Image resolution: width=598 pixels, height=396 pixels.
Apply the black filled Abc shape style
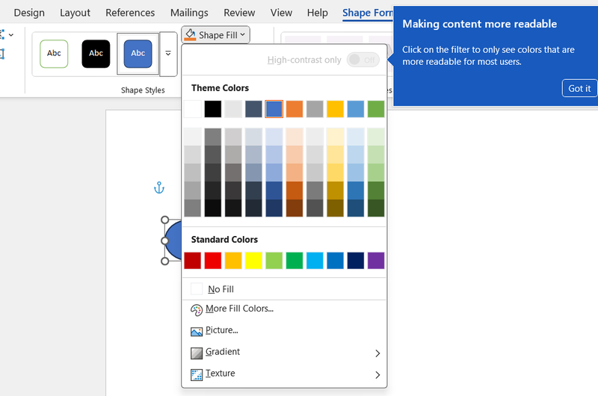click(96, 54)
